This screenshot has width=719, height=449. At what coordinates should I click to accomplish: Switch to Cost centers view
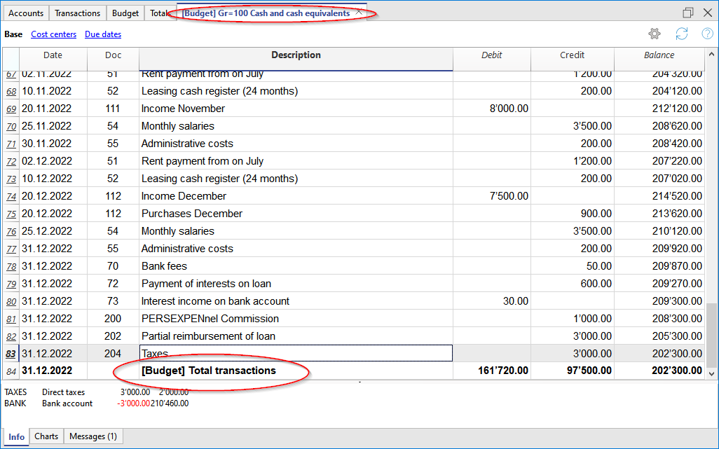53,34
